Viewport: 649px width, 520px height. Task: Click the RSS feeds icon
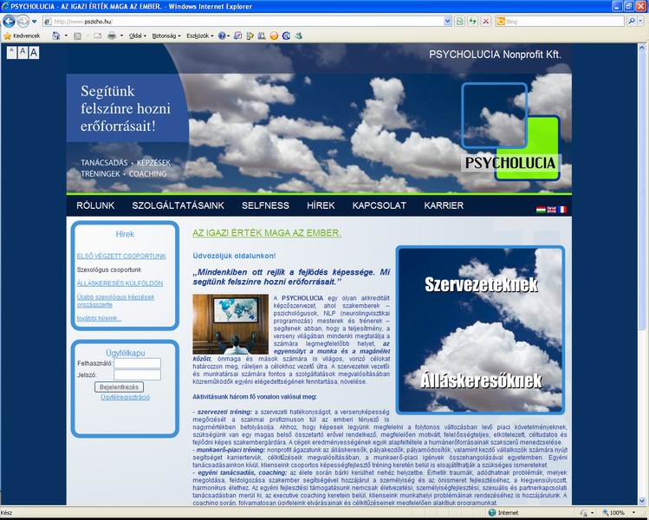tap(77, 36)
